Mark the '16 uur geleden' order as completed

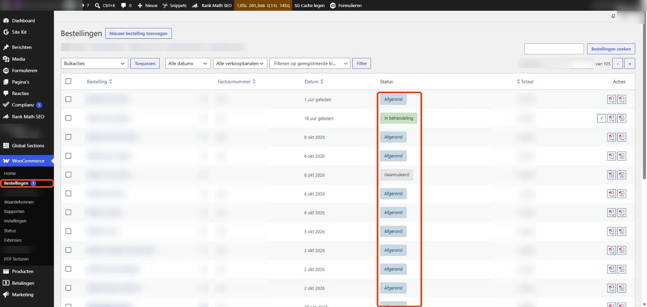[x=601, y=118]
